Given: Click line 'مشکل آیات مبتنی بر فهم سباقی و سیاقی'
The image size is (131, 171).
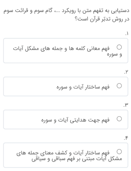Looking at the screenshot, I should pyautogui.click(x=77, y=159).
